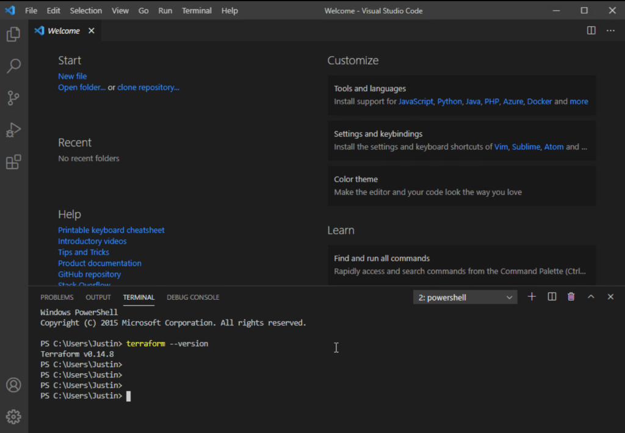This screenshot has height=433, width=625.
Task: Open the Run and Debug view
Action: click(13, 130)
